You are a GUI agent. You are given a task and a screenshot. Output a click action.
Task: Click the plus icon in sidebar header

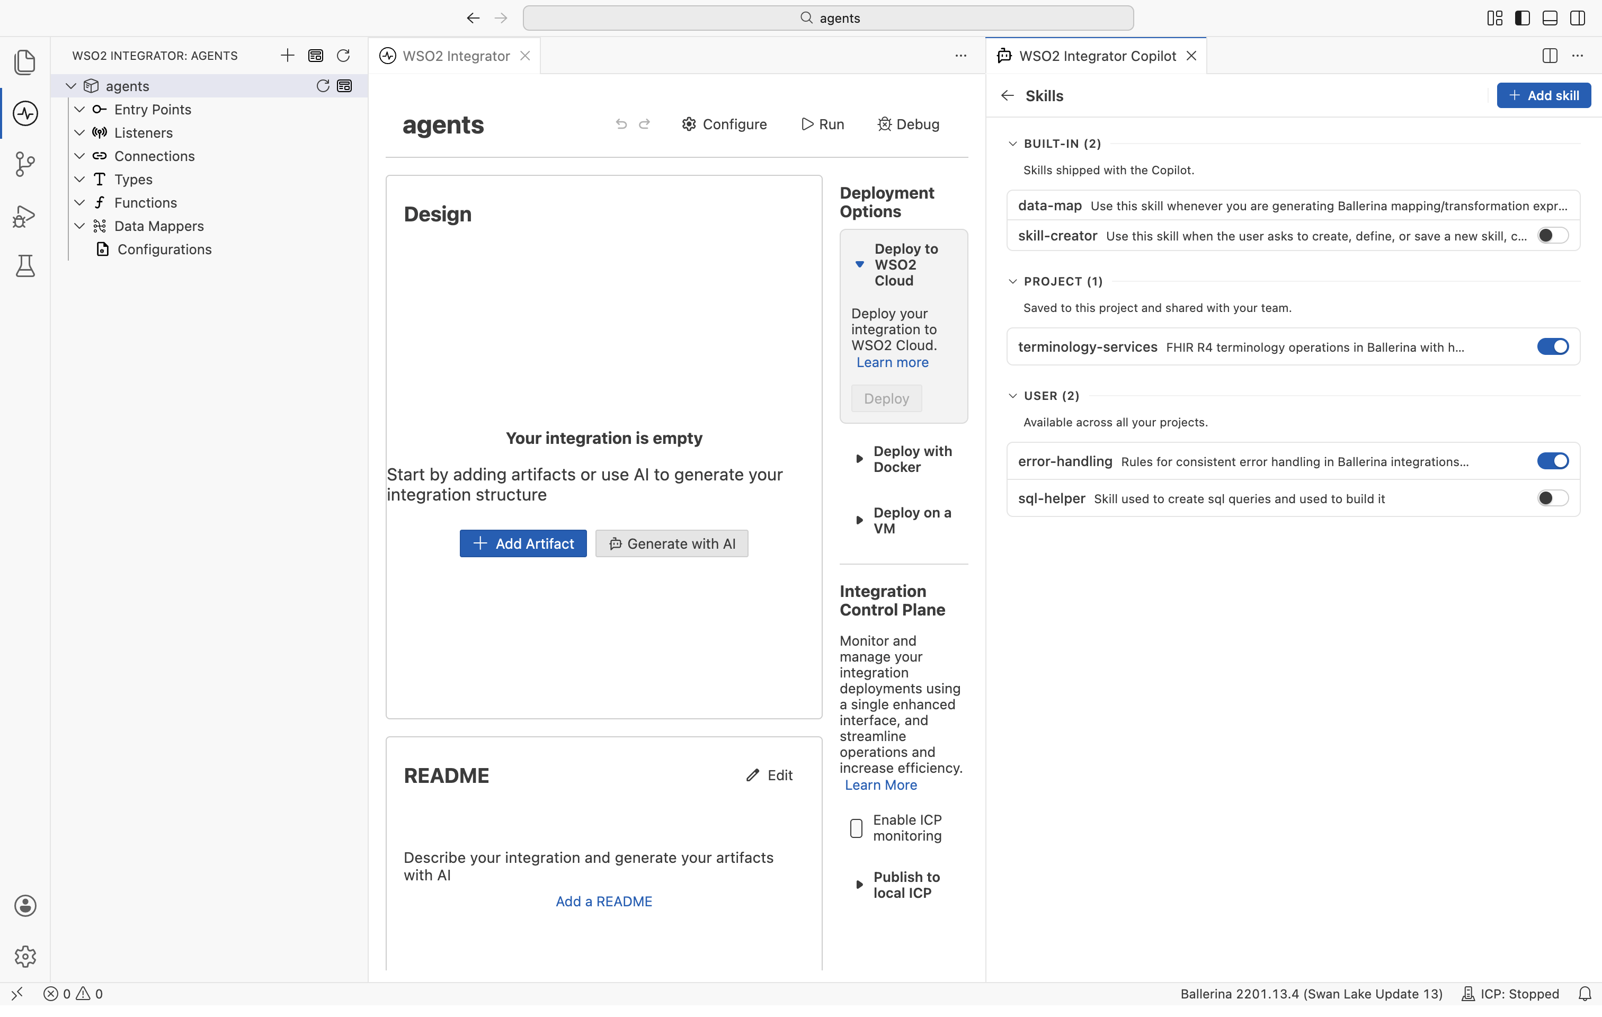pyautogui.click(x=288, y=55)
